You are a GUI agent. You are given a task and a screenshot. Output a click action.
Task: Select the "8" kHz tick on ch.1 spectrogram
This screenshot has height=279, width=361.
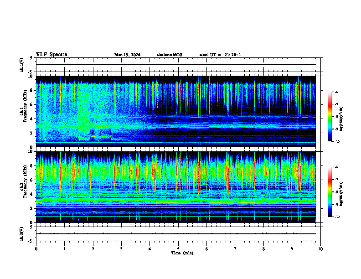pyautogui.click(x=32, y=90)
